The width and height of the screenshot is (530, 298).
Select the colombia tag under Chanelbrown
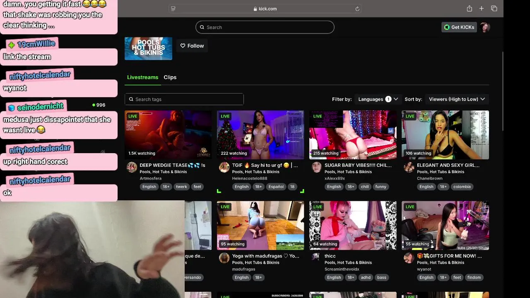[x=462, y=187]
